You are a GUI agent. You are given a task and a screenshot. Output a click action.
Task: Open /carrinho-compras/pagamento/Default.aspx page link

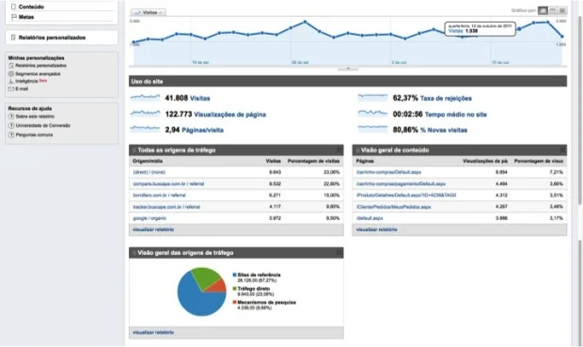coord(401,183)
